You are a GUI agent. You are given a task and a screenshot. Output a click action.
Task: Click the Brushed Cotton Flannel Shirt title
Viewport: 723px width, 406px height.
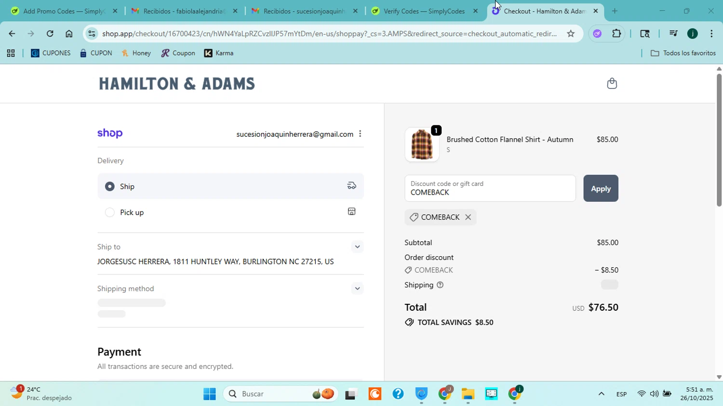[510, 140]
